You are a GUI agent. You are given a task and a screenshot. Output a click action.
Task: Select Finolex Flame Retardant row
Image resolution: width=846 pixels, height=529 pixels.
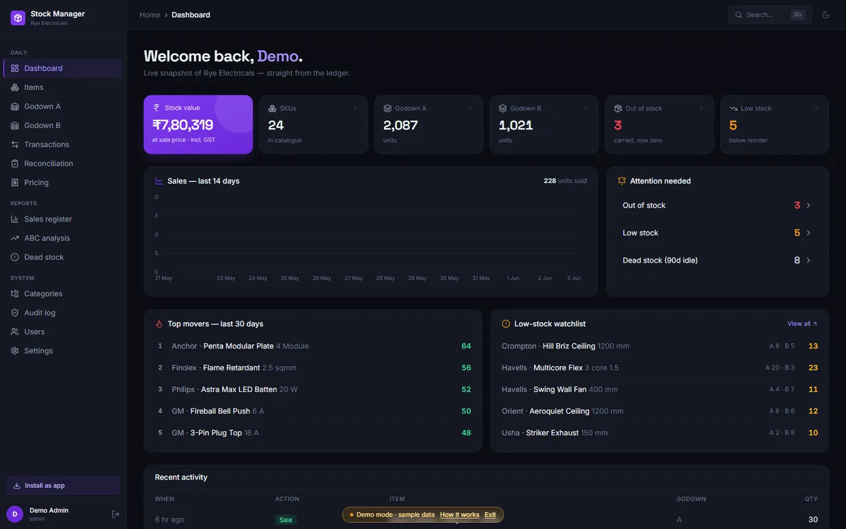tap(313, 368)
